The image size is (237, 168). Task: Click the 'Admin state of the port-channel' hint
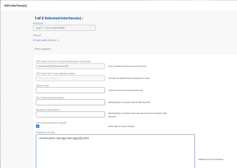click(121, 126)
